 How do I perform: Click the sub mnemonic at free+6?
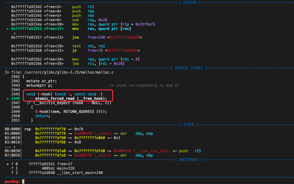tap(76, 20)
